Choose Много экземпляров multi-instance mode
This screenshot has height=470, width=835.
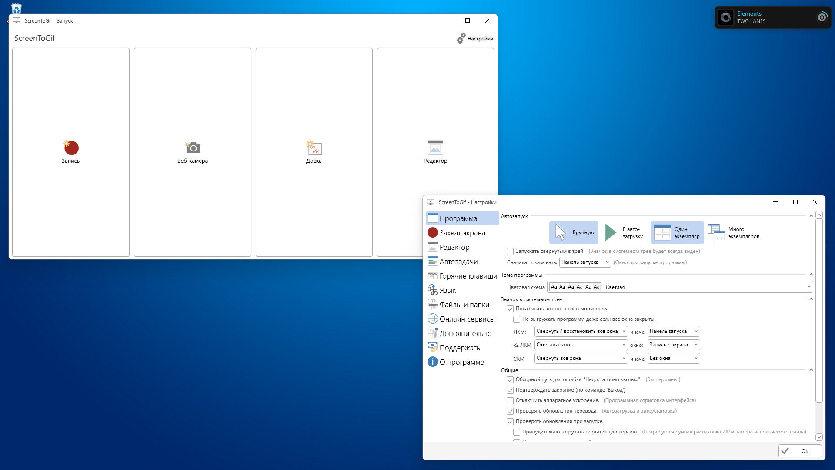click(x=734, y=232)
